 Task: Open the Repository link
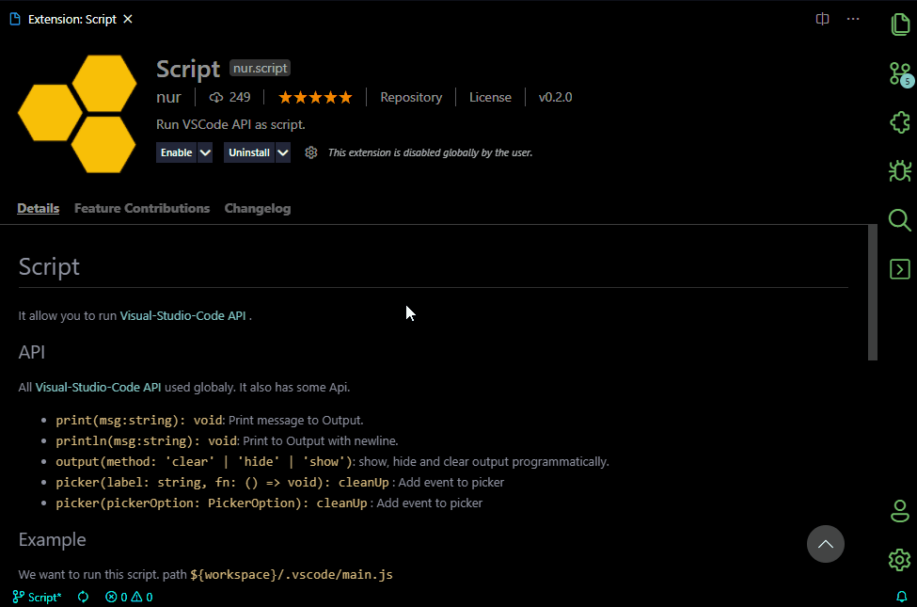click(x=411, y=97)
